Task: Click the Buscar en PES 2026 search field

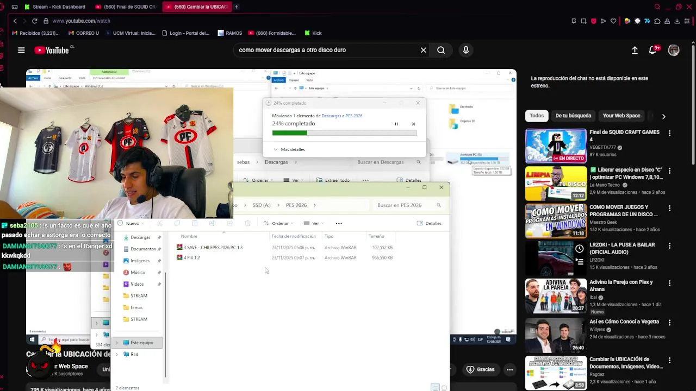Action: pos(408,205)
